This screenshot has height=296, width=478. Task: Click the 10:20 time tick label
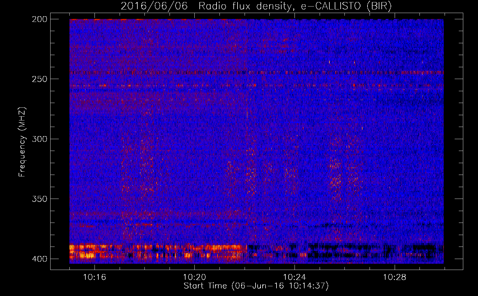coord(195,277)
